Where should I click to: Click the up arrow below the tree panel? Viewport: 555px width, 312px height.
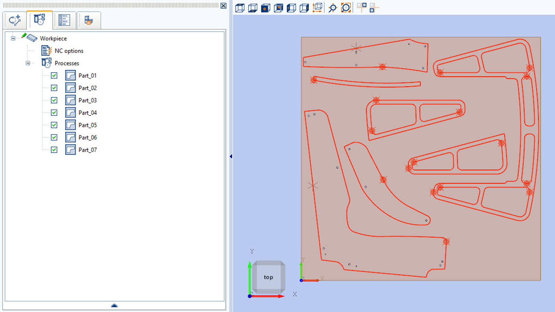(x=114, y=305)
